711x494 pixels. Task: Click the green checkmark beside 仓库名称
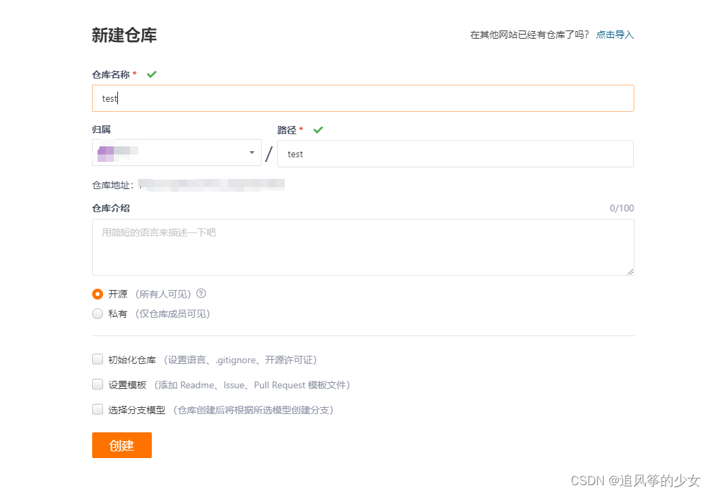click(151, 75)
